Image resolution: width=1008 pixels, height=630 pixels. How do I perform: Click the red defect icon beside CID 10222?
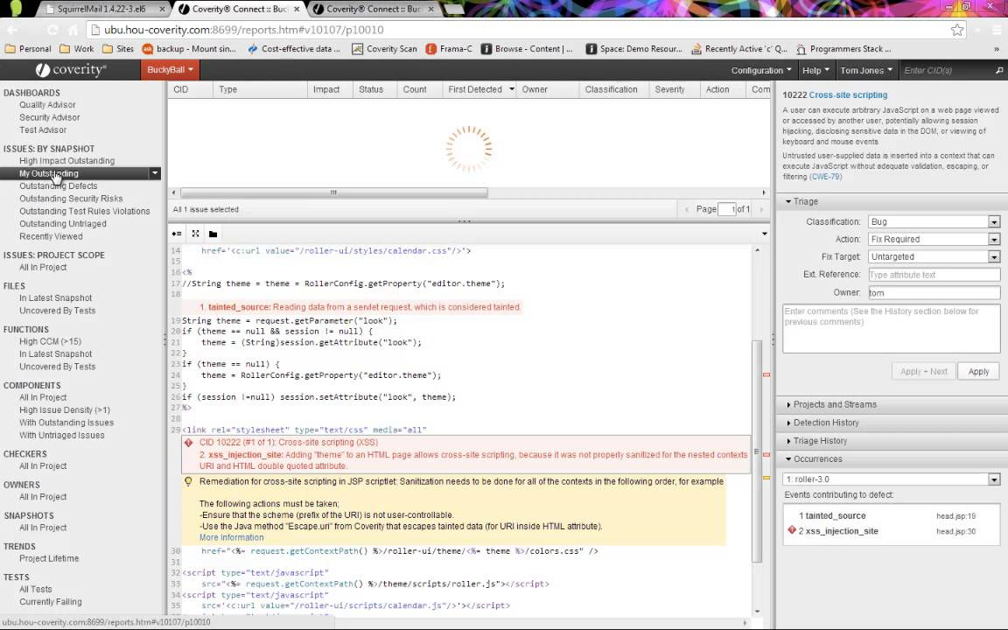pyautogui.click(x=188, y=442)
